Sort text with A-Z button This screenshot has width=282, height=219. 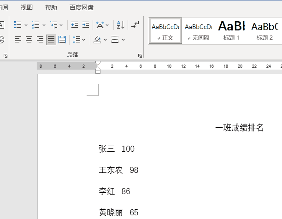pos(121,25)
